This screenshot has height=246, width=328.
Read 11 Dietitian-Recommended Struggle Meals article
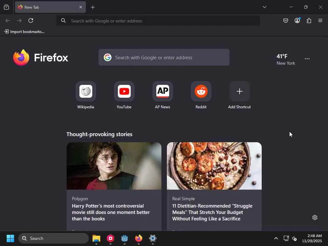[x=212, y=212]
